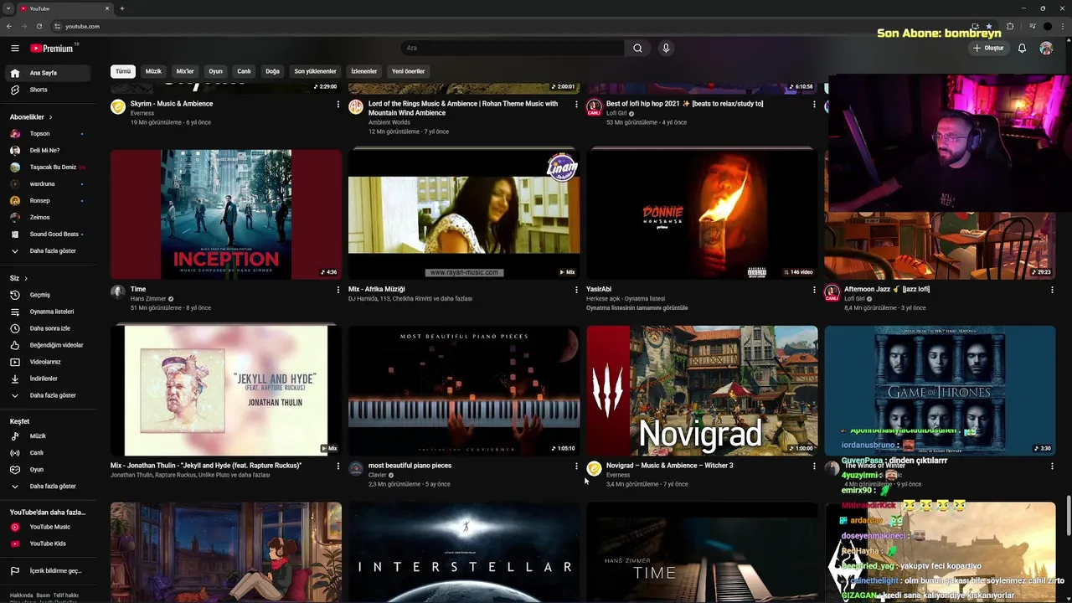Open Beğendiğim videolar liked videos
The width and height of the screenshot is (1072, 603).
pyautogui.click(x=49, y=345)
